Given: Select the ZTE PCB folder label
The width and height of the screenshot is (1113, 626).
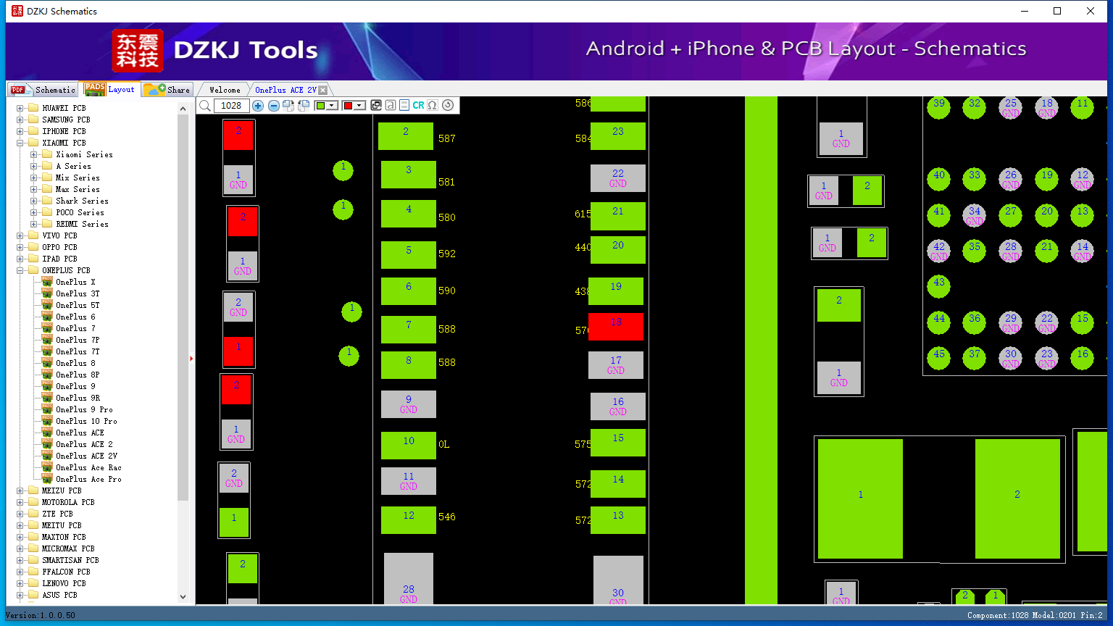Looking at the screenshot, I should (x=57, y=514).
